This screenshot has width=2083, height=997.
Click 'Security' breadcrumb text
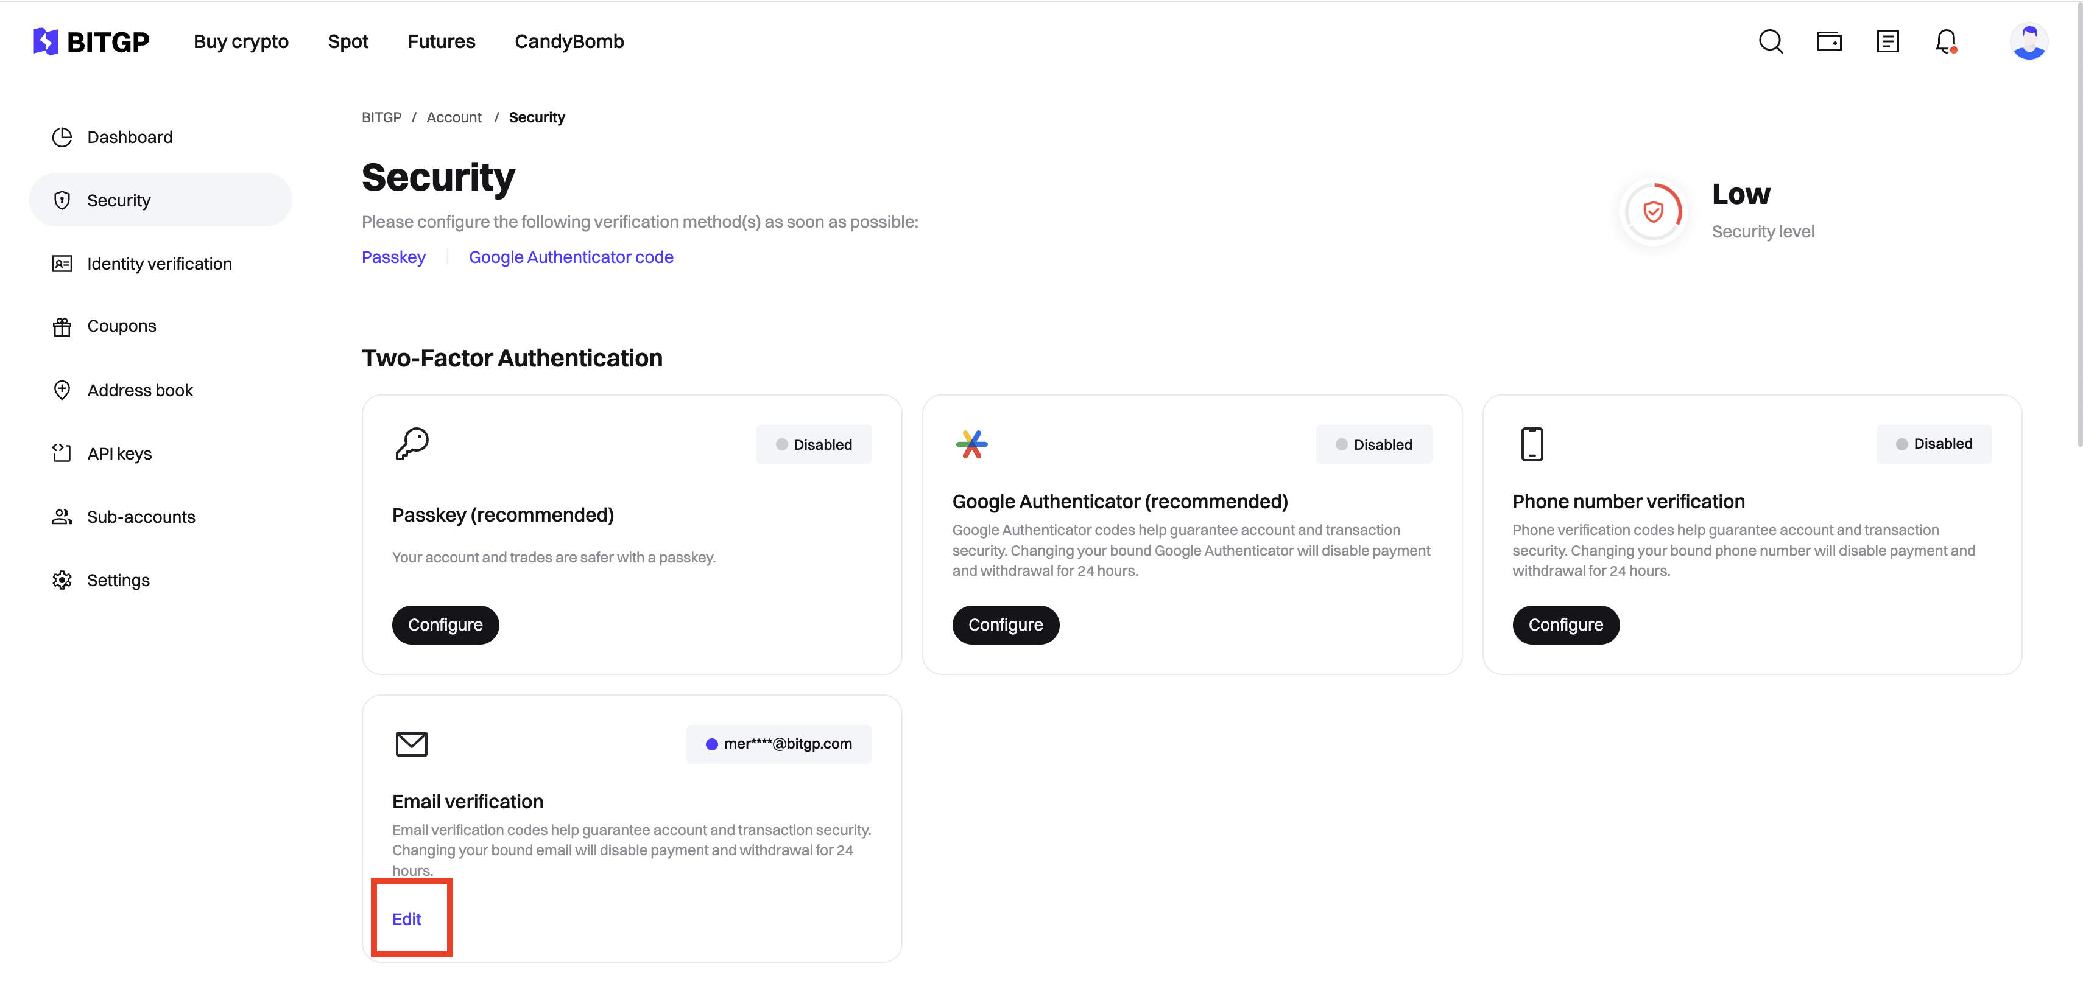[x=537, y=117]
